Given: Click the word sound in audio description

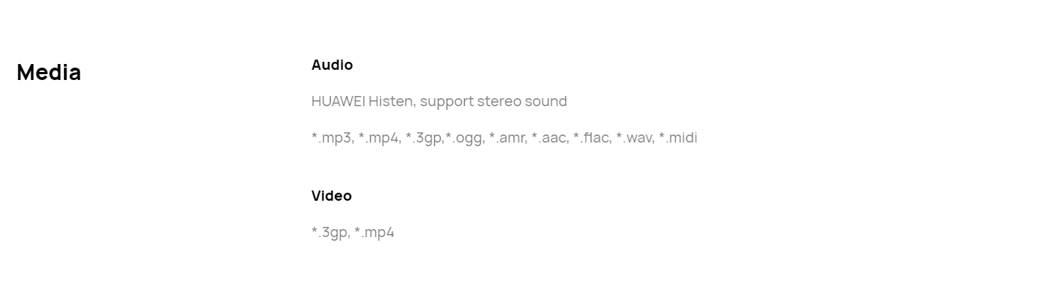Looking at the screenshot, I should (x=546, y=101).
